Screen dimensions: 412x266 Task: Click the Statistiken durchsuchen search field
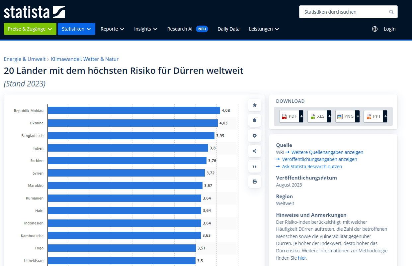pos(348,12)
